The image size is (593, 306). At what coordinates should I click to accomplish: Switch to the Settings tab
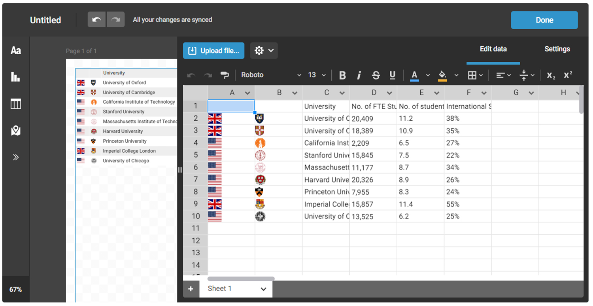pyautogui.click(x=557, y=49)
